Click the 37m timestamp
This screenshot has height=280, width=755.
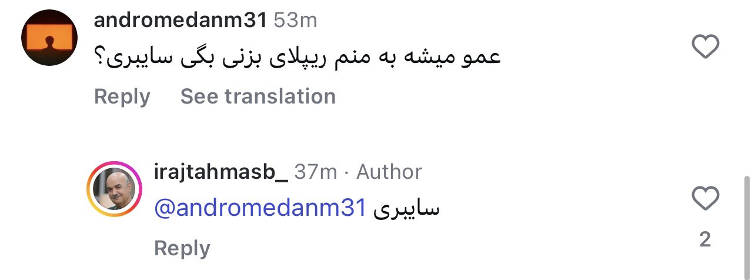(316, 172)
